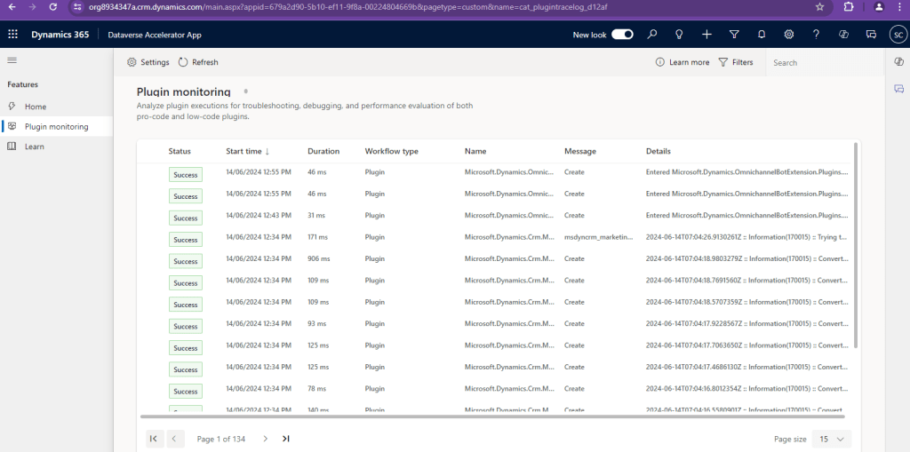Viewport: 910px width, 452px height.
Task: Expand the Page size dropdown
Action: tap(831, 439)
